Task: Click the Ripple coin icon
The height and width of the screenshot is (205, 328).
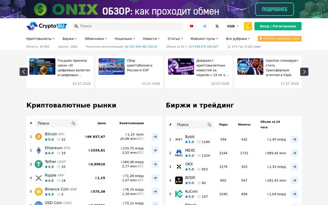Action: [x=38, y=178]
